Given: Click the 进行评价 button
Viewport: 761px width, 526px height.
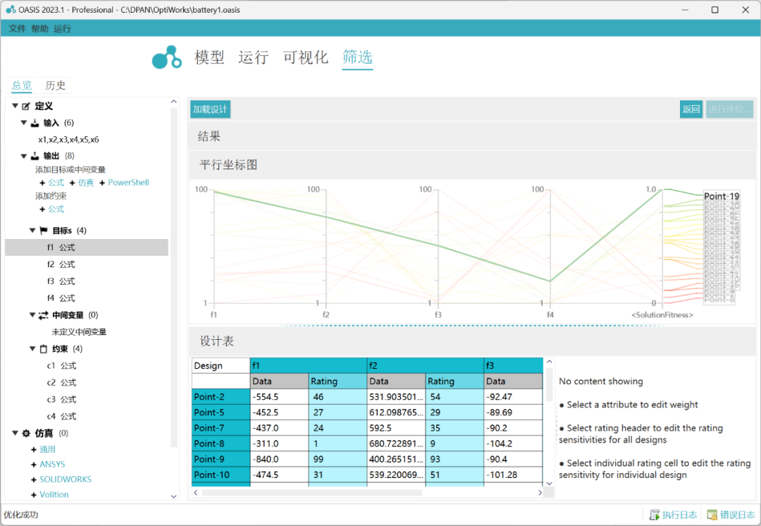Looking at the screenshot, I should pos(729,109).
